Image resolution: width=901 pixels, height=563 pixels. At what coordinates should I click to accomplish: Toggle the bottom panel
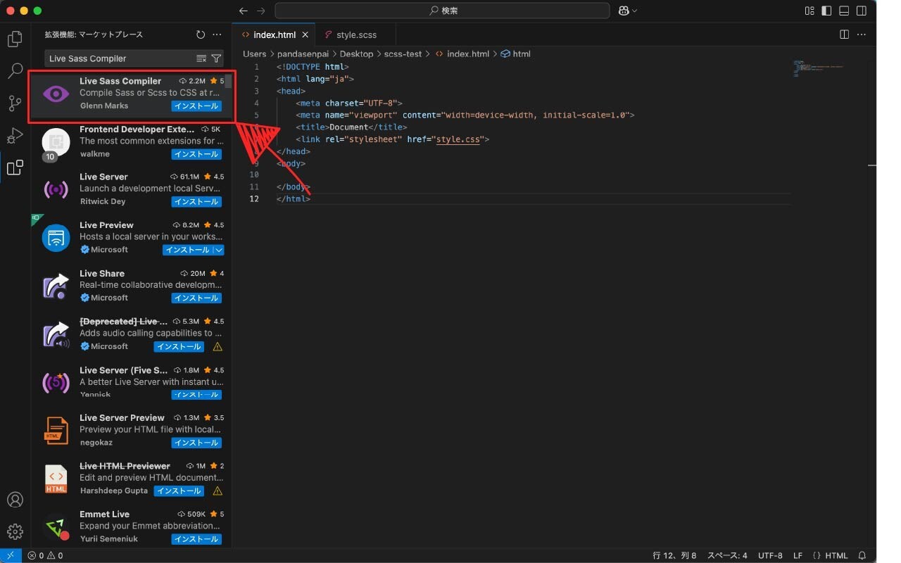tap(844, 11)
